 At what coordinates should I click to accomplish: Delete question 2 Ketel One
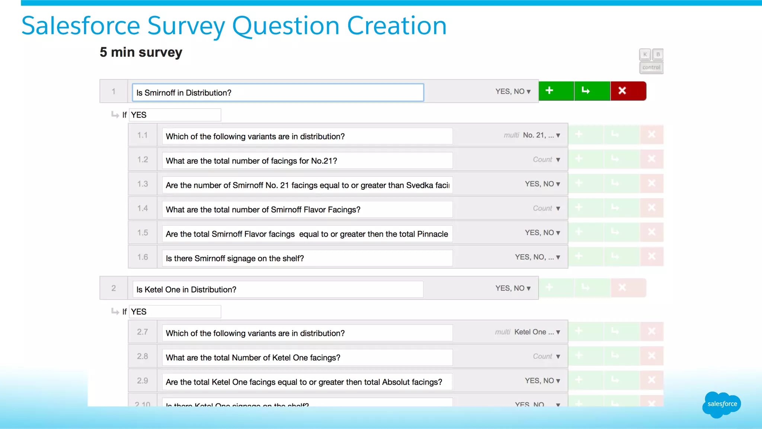(628, 288)
